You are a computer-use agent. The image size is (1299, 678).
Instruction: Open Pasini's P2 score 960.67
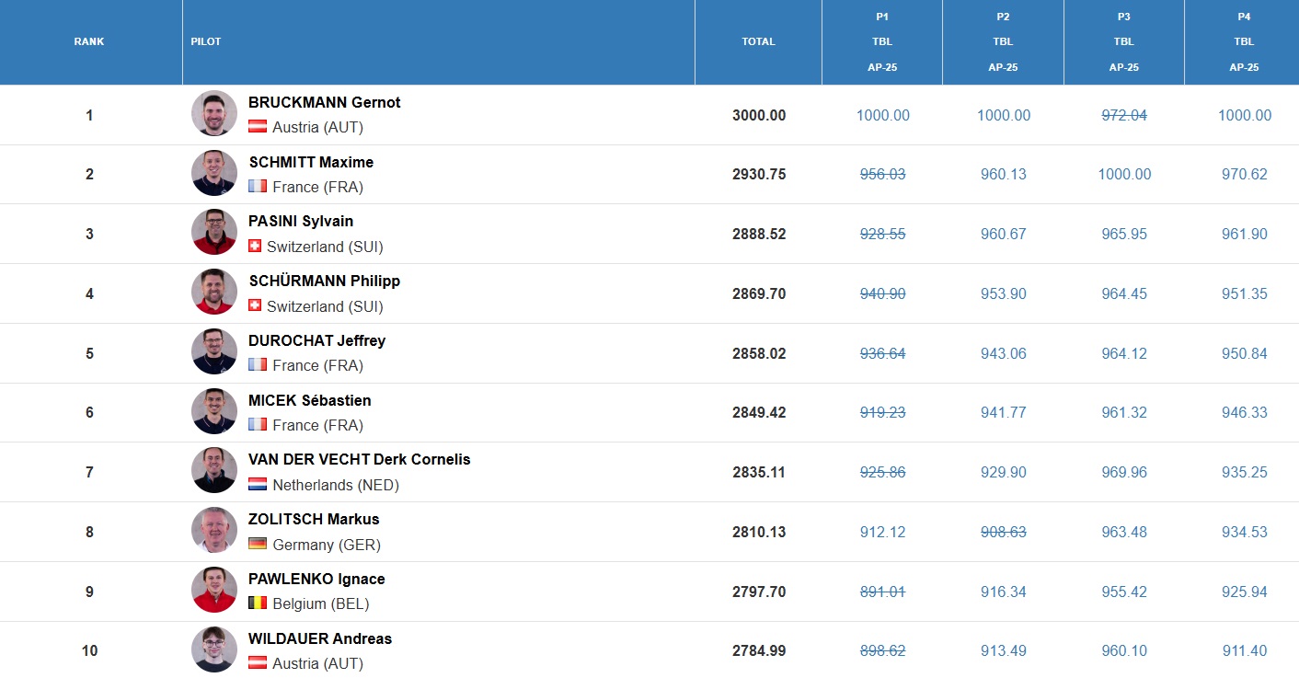(x=1003, y=234)
